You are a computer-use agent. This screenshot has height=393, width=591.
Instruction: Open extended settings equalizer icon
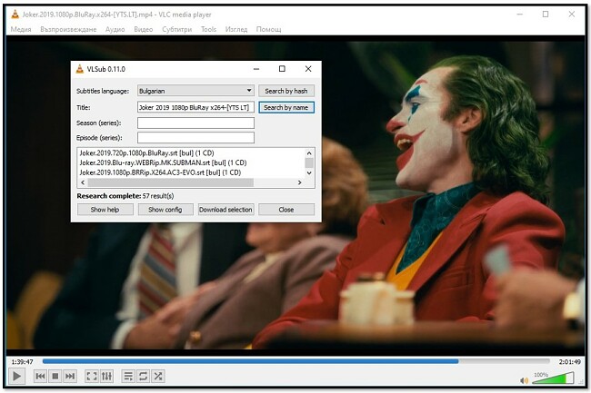106,376
